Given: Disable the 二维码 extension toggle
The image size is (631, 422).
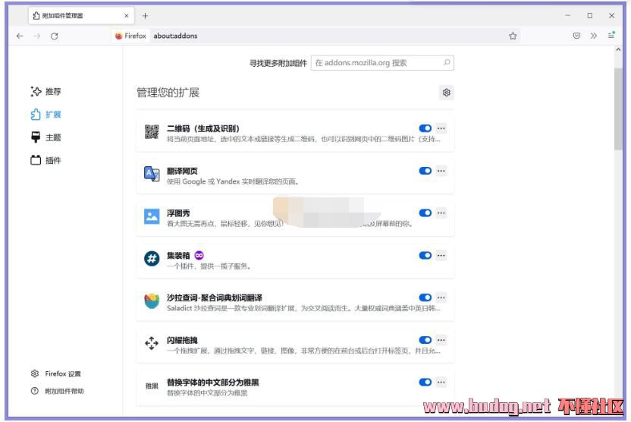Looking at the screenshot, I should [x=425, y=128].
